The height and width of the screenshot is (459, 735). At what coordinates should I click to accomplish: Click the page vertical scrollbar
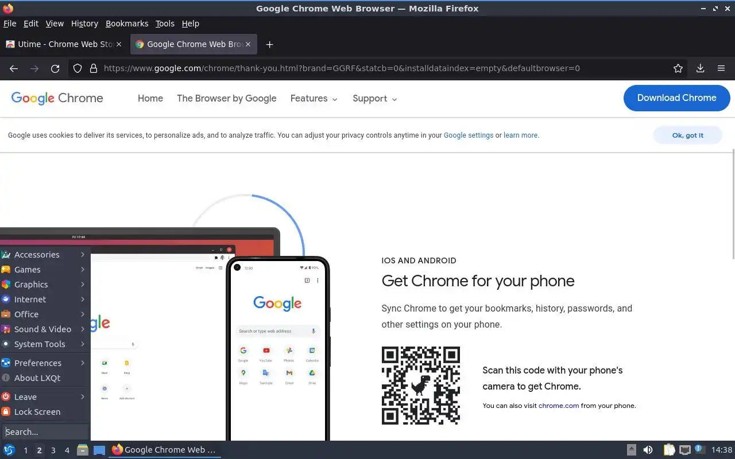732,204
